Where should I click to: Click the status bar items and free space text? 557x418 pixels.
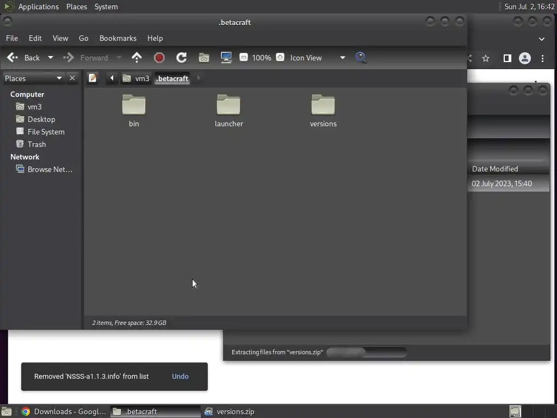coord(129,323)
